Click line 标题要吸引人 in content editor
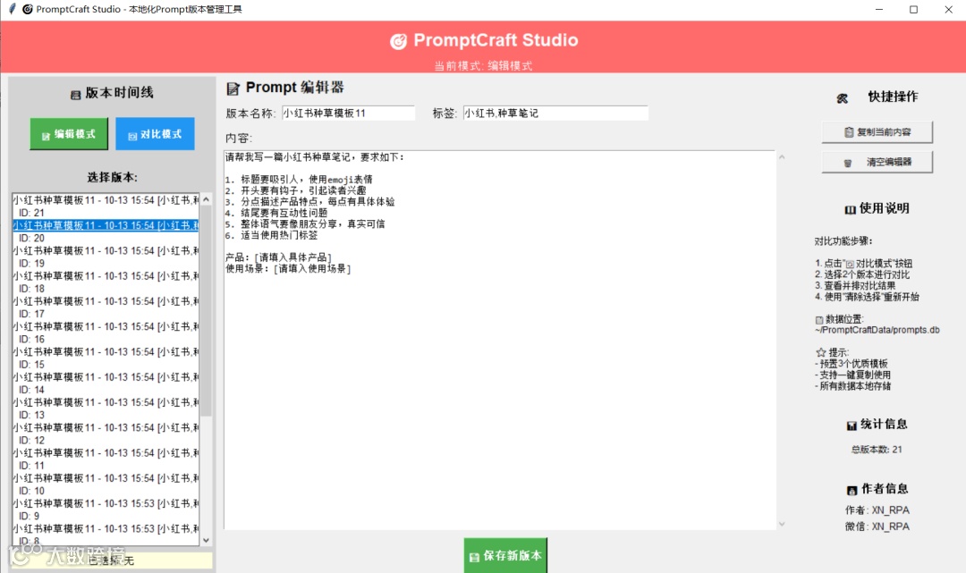The width and height of the screenshot is (966, 573). (x=299, y=179)
